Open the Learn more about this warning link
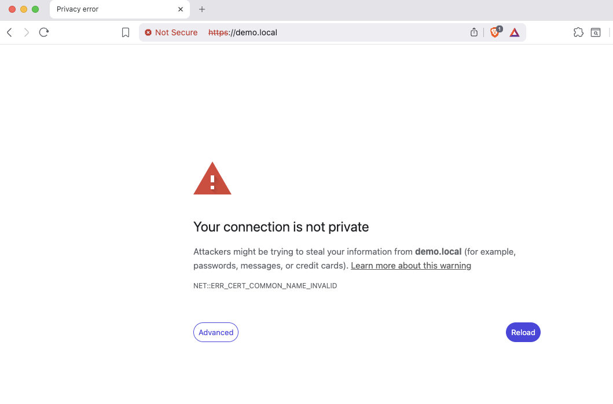 tap(410, 265)
